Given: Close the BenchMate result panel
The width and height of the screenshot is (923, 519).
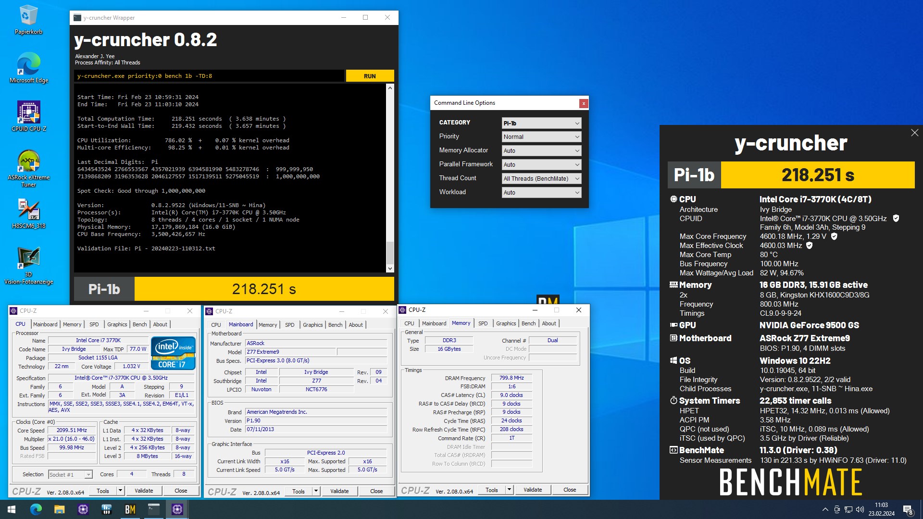Looking at the screenshot, I should (x=914, y=133).
